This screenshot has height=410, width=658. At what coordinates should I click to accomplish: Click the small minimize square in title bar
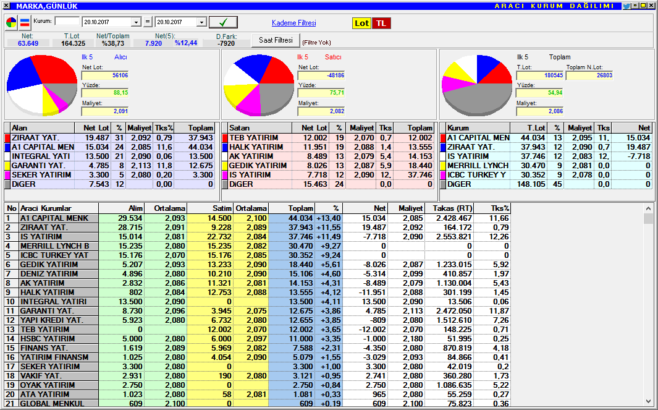636,6
